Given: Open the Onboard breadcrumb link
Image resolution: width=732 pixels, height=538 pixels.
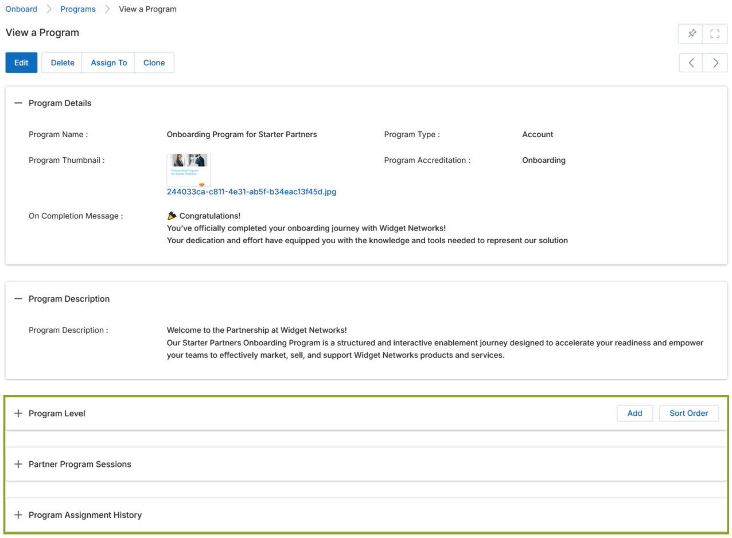Looking at the screenshot, I should [x=21, y=9].
